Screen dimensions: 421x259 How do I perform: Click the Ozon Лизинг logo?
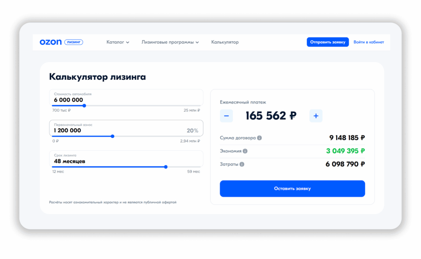[x=61, y=42]
